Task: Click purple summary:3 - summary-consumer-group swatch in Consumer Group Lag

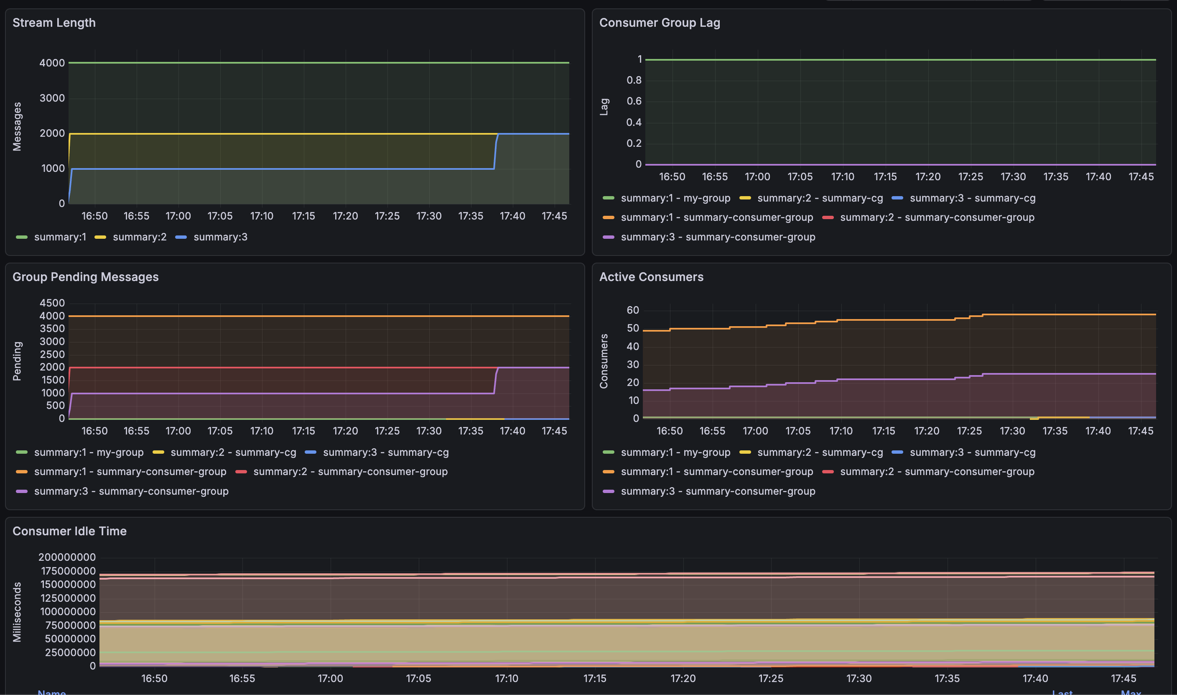Action: [x=609, y=237]
